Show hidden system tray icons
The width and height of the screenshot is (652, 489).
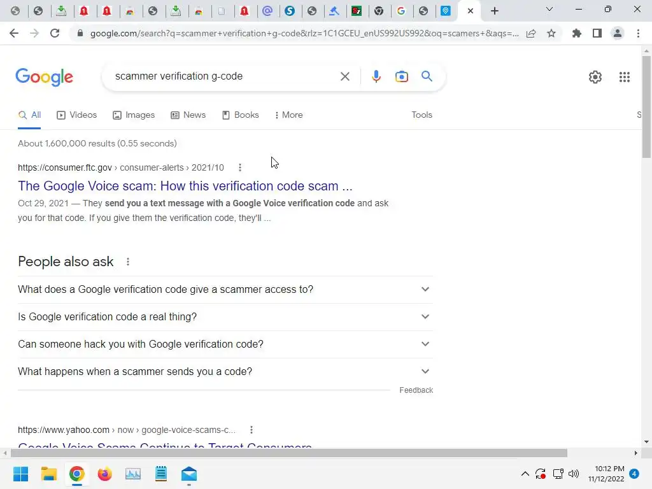(x=525, y=474)
